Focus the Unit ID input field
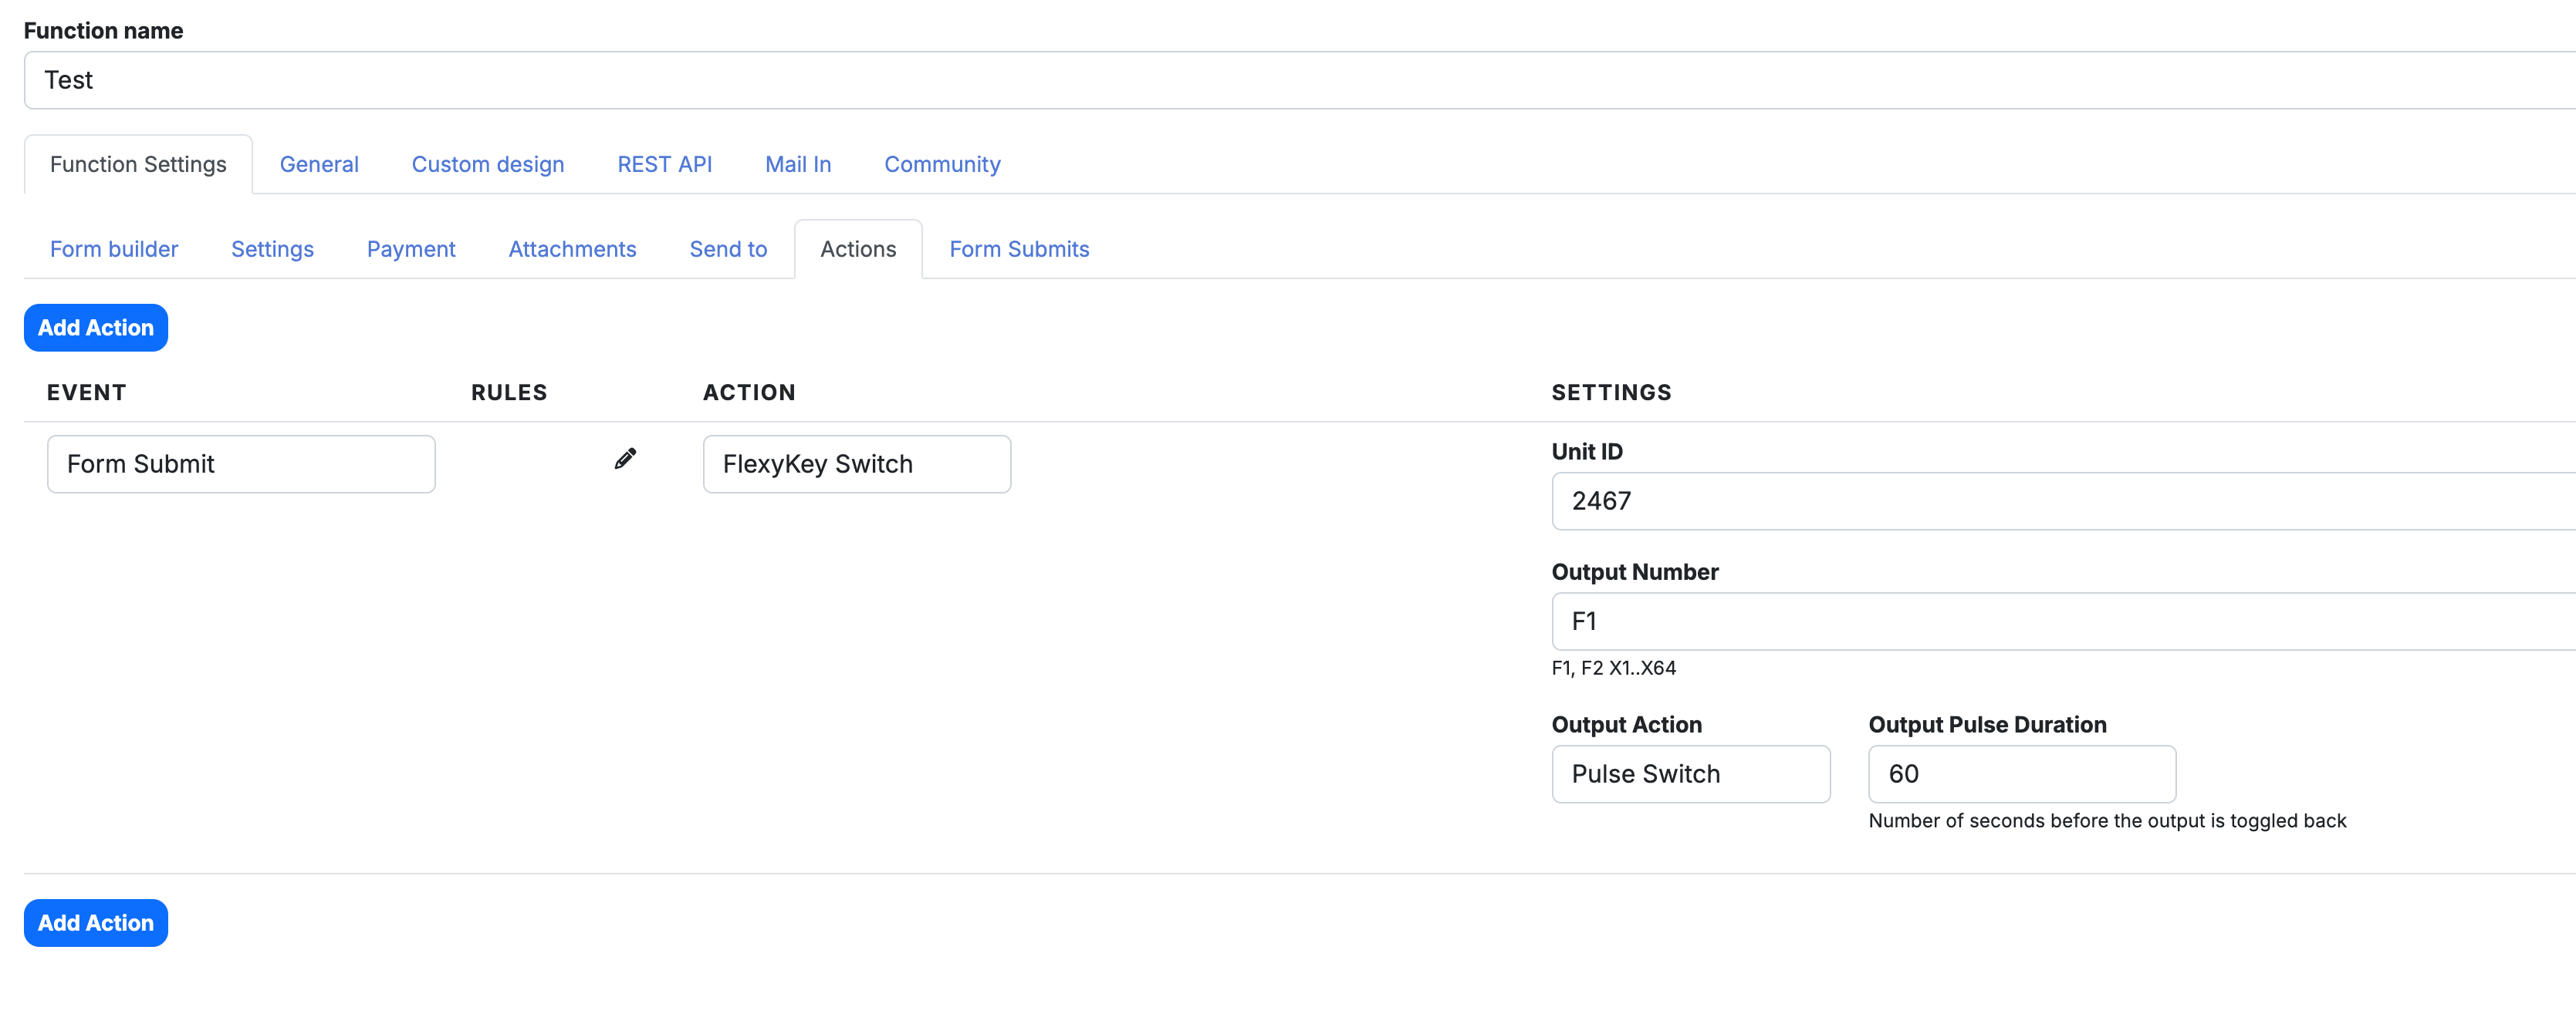Image resolution: width=2576 pixels, height=1024 pixels. [x=2060, y=500]
